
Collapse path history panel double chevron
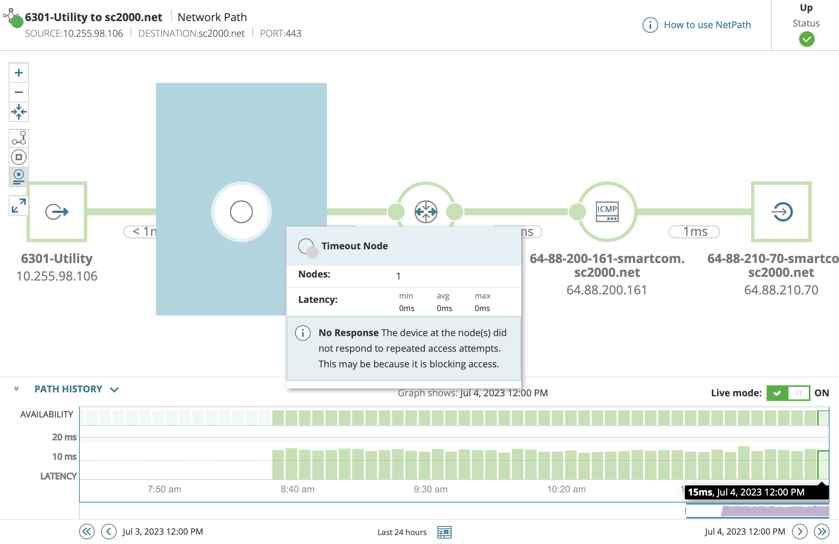[16, 388]
